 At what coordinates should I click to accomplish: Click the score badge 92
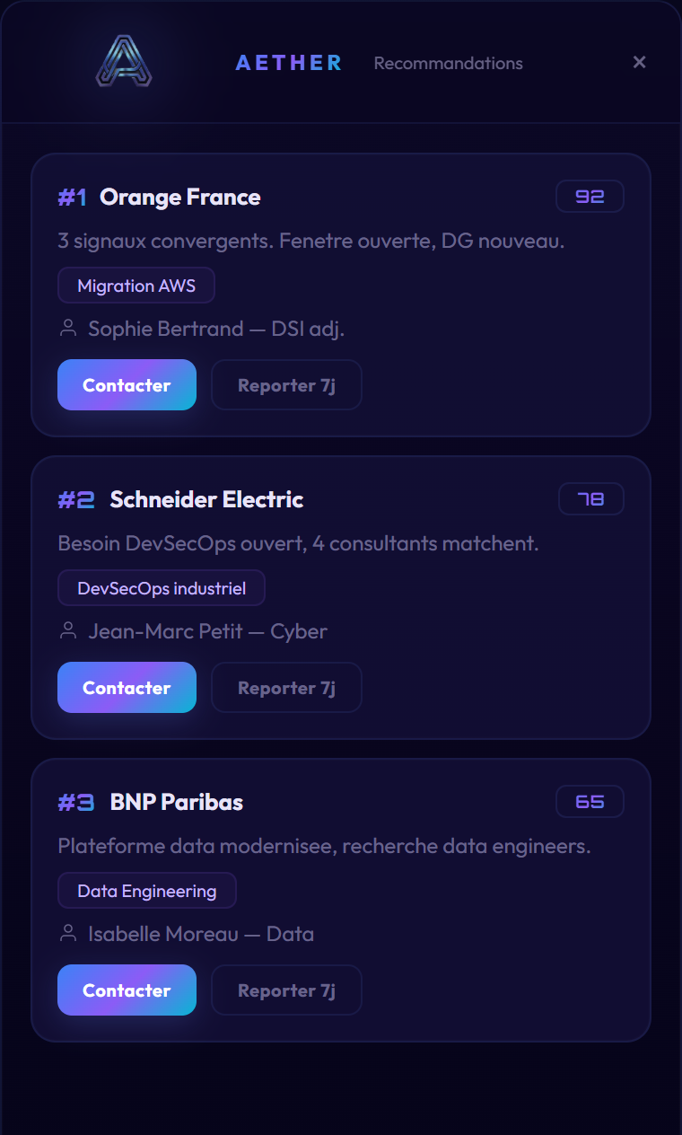[590, 197]
